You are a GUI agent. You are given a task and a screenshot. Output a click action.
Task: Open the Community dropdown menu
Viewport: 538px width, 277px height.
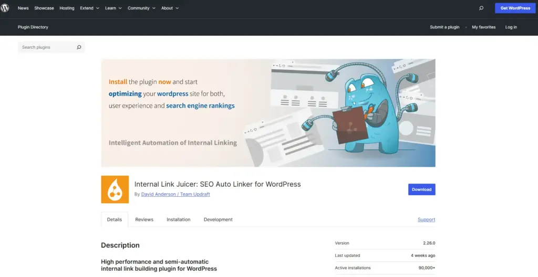(141, 8)
